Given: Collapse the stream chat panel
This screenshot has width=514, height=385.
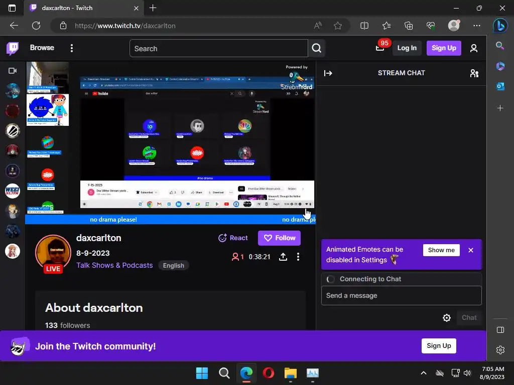Looking at the screenshot, I should [328, 73].
